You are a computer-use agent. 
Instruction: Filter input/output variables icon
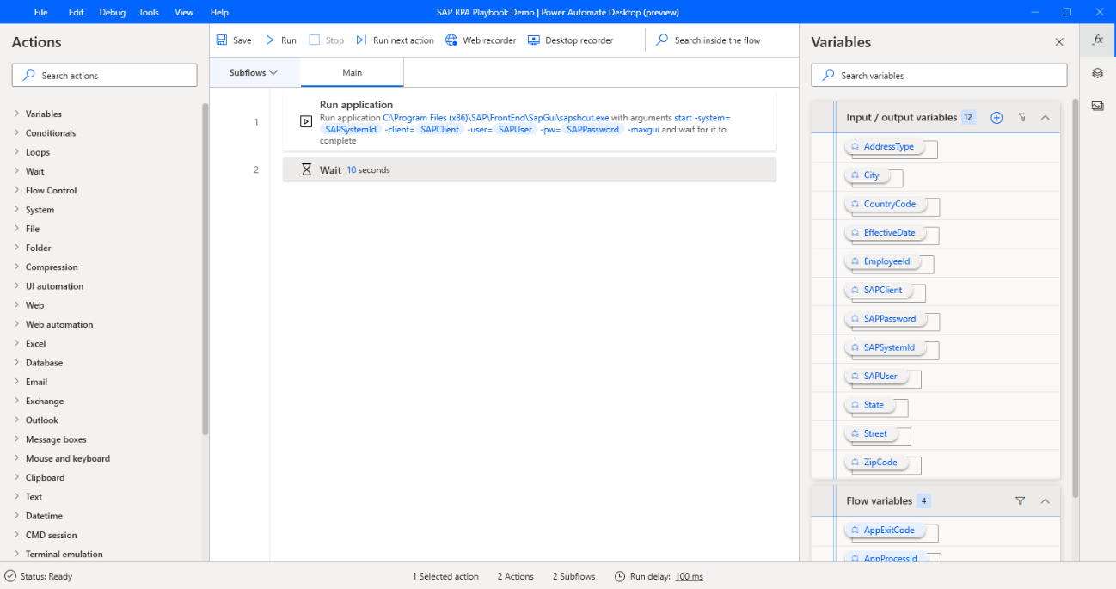1021,118
